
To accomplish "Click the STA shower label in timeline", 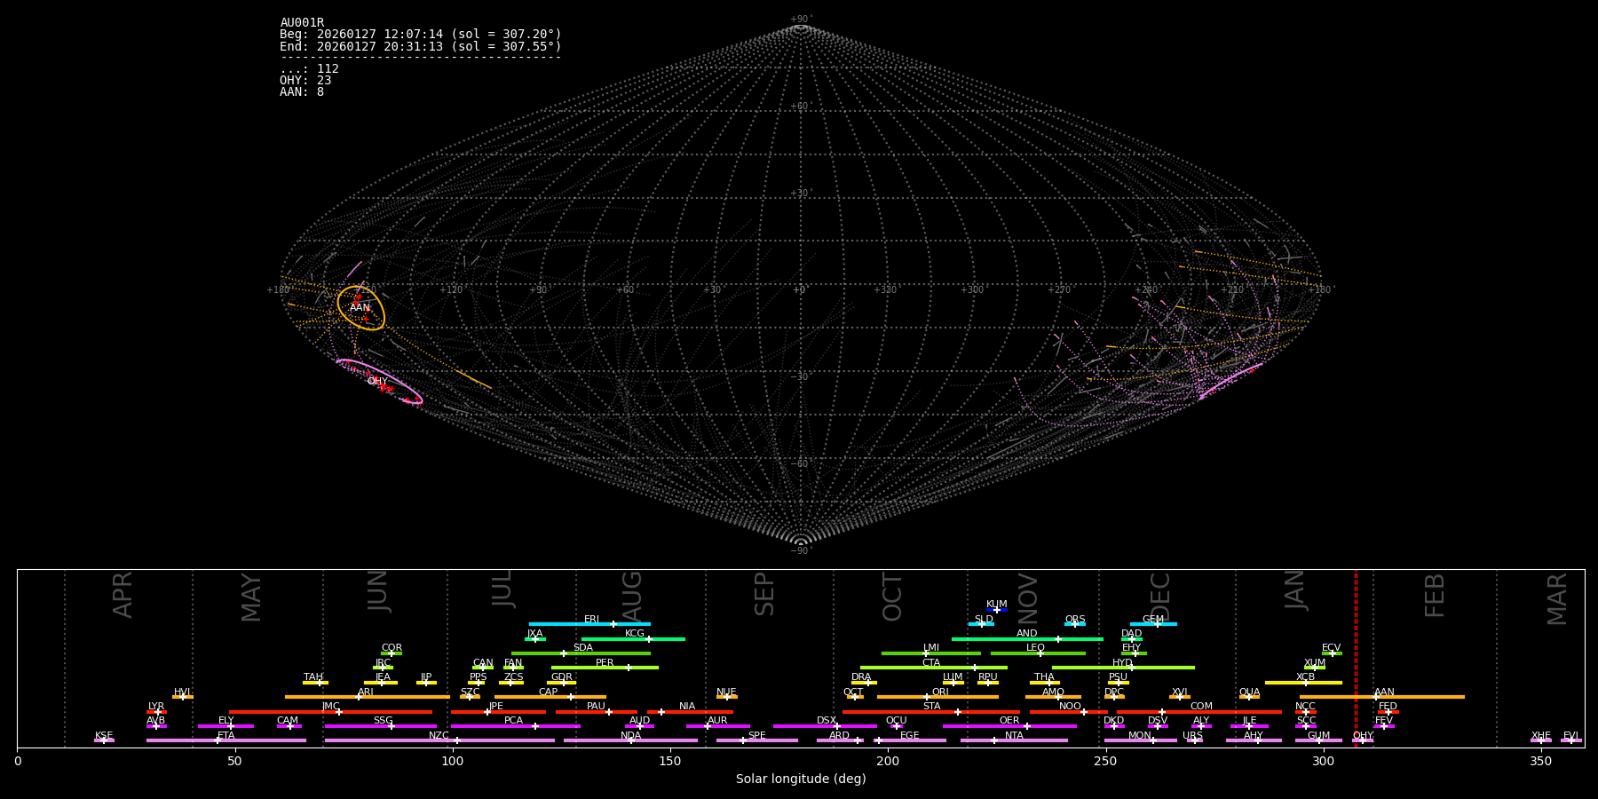I will (931, 707).
